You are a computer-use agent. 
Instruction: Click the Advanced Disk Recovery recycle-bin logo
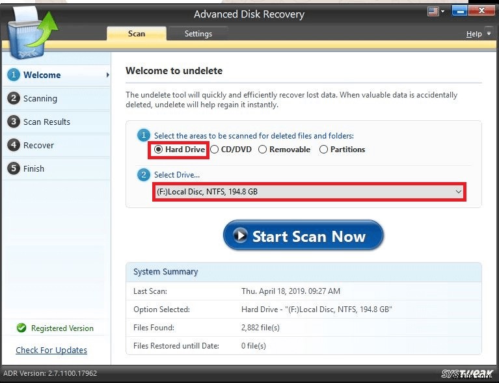point(33,33)
